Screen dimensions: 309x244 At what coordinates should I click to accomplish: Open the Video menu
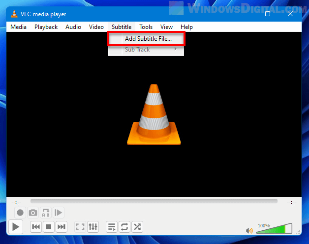pos(96,27)
